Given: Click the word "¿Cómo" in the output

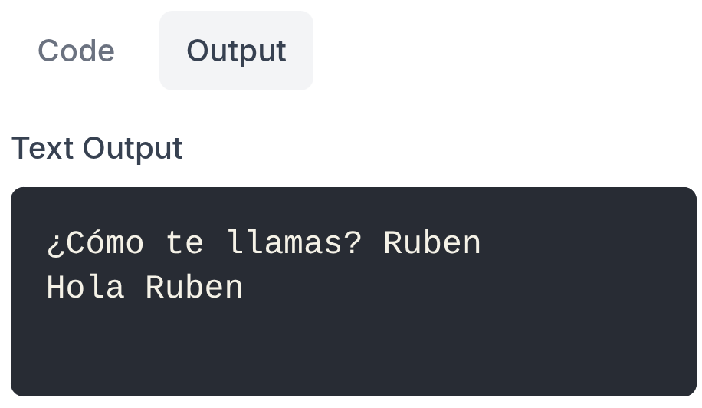Looking at the screenshot, I should pyautogui.click(x=95, y=243).
